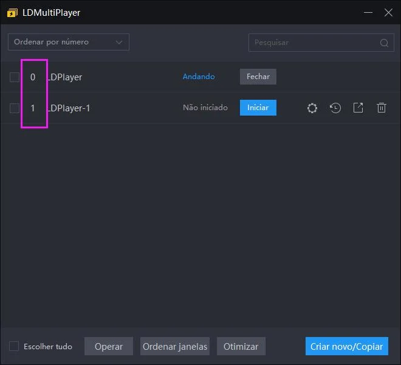The width and height of the screenshot is (401, 365).
Task: Focus the Pesquisar search field
Action: pos(321,43)
